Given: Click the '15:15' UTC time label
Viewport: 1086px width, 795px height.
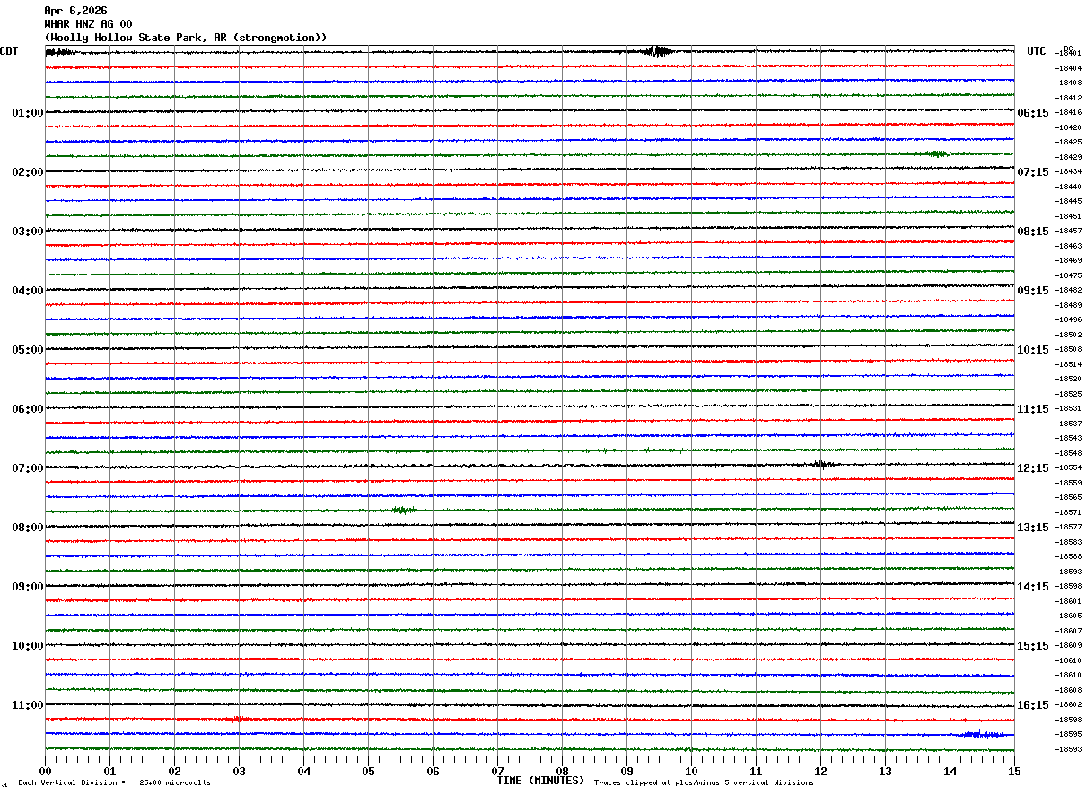Looking at the screenshot, I should (1032, 646).
